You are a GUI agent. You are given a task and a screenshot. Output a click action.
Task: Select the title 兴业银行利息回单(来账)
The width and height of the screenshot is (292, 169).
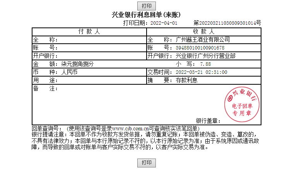pos(146,15)
